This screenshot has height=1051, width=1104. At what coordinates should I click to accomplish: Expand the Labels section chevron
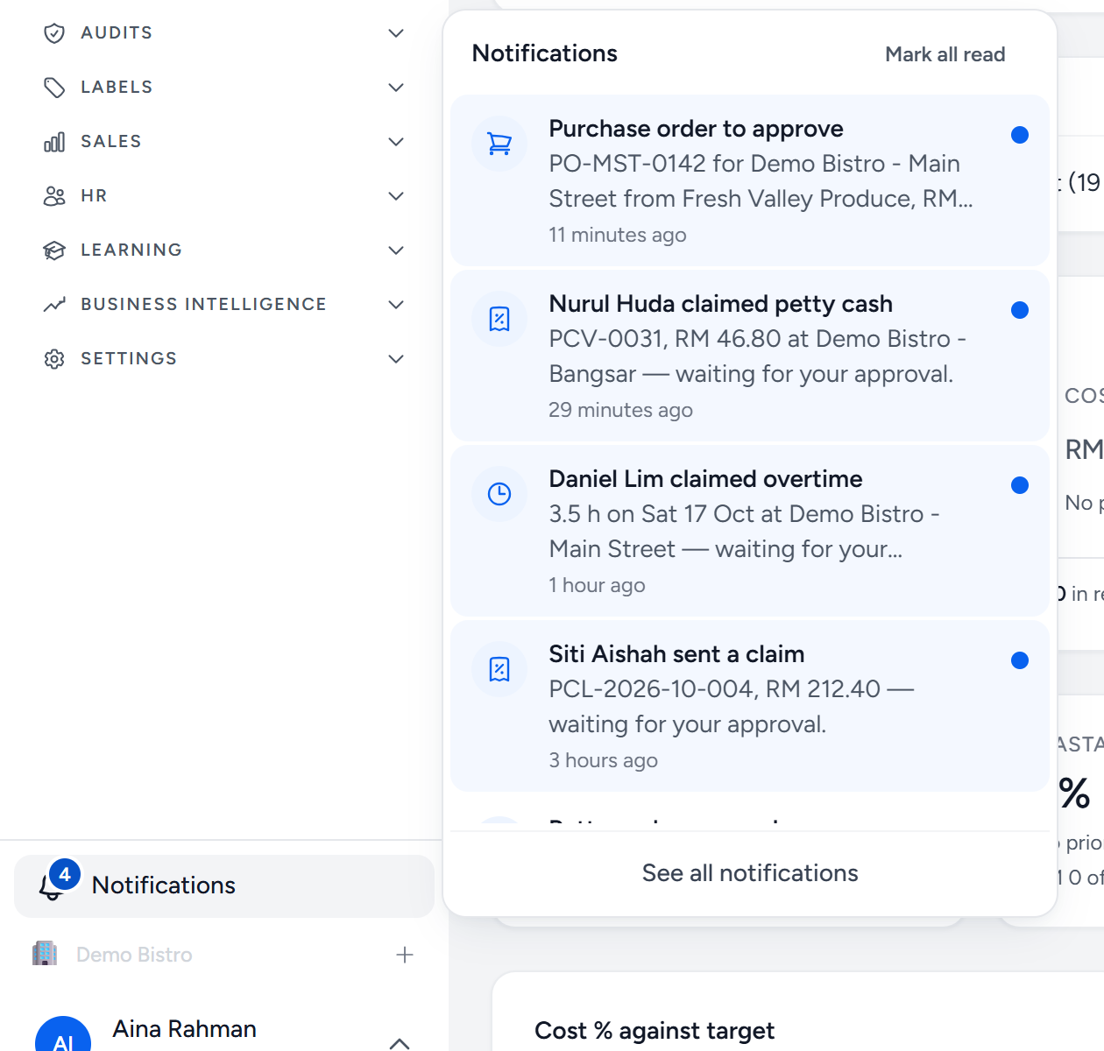[396, 88]
